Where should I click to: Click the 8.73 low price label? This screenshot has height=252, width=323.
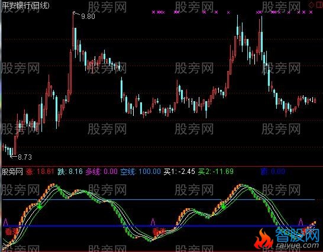coord(25,157)
